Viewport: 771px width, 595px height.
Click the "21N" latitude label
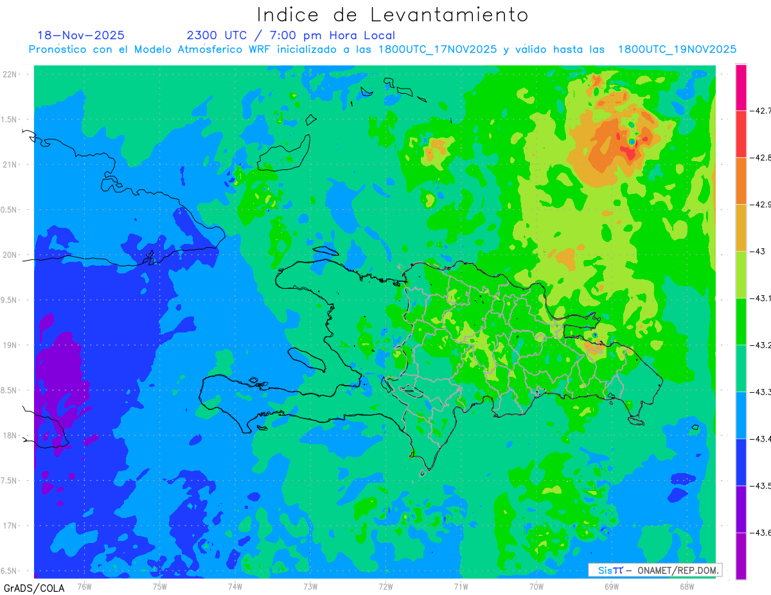pyautogui.click(x=11, y=164)
